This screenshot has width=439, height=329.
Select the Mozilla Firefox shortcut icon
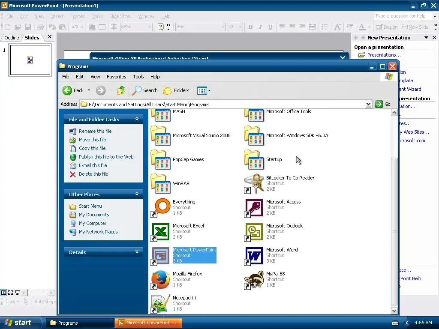click(x=160, y=280)
